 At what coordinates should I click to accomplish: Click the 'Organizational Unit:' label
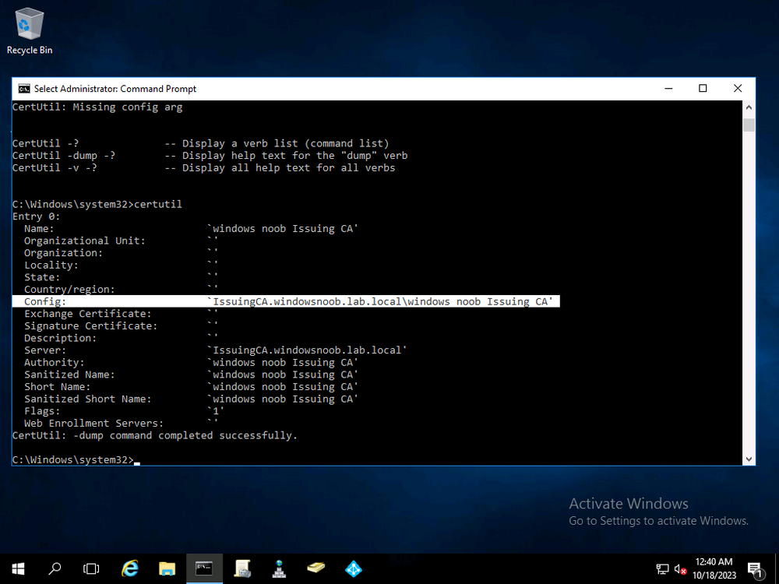point(85,241)
